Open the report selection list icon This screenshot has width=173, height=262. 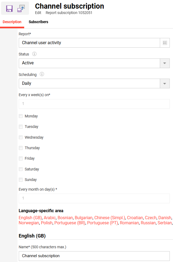pyautogui.click(x=165, y=43)
